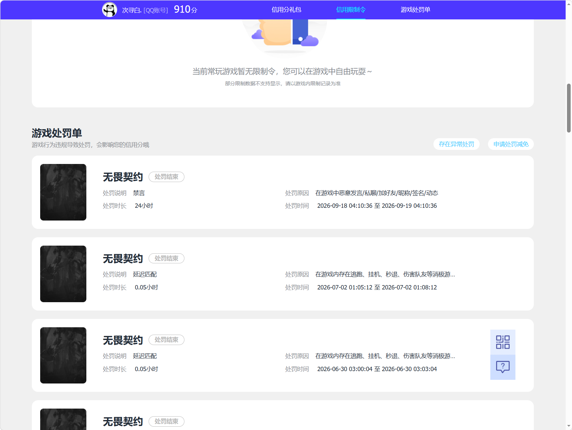Image resolution: width=572 pixels, height=430 pixels.
Task: Click the 无畏契约 title of 禁言 card
Action: pos(123,177)
